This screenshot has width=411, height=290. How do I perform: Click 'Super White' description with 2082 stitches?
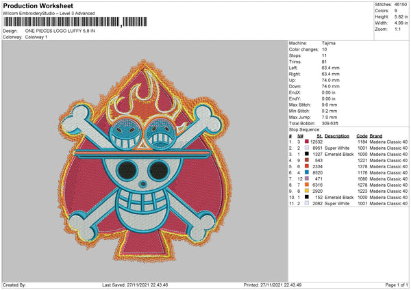click(x=337, y=203)
